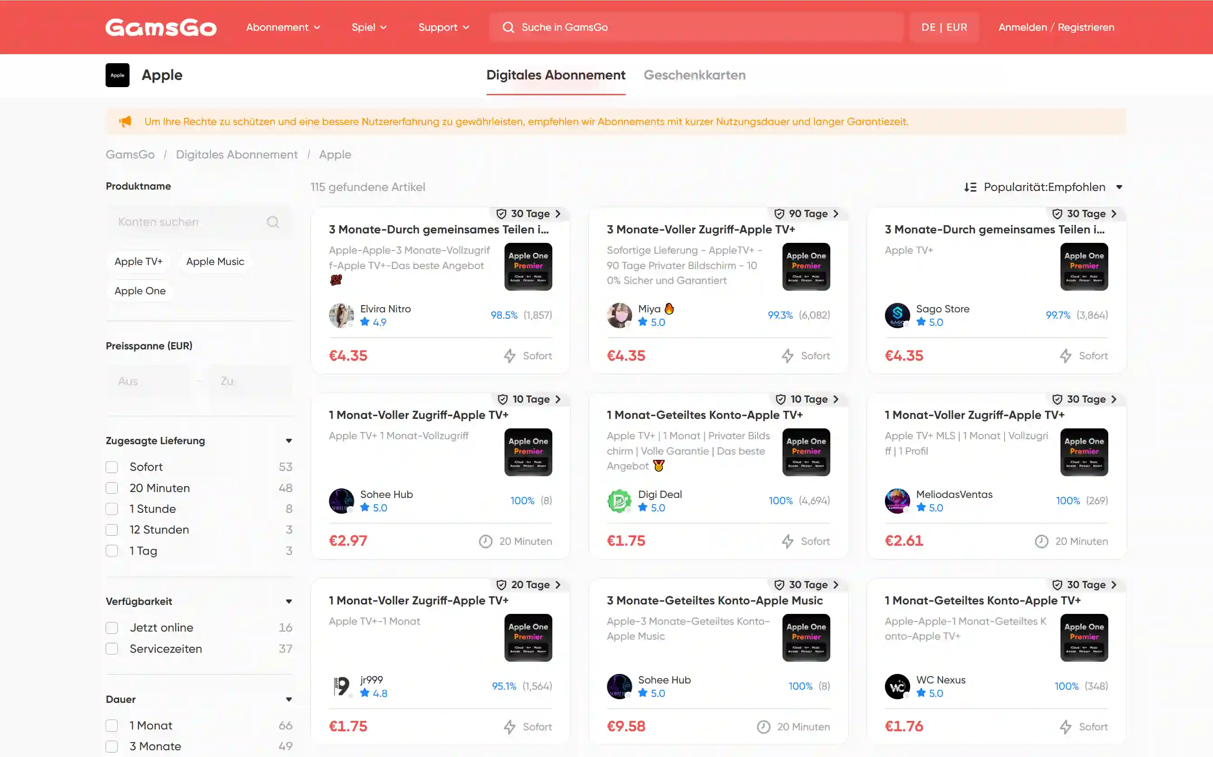Click Miya seller avatar
This screenshot has width=1213, height=757.
[619, 315]
